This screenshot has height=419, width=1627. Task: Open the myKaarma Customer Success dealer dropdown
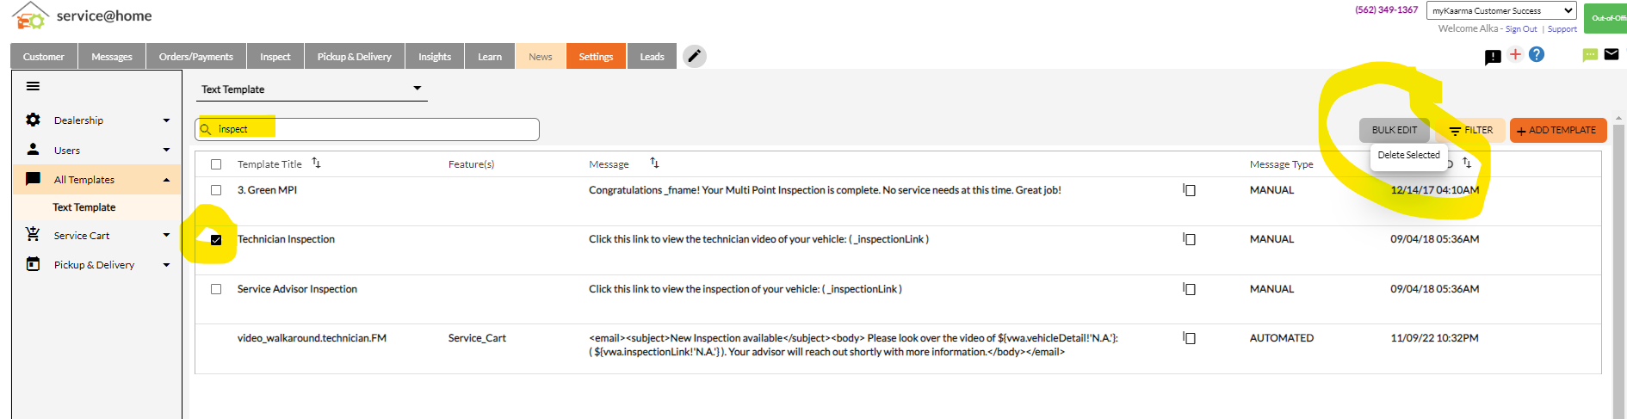(1501, 10)
